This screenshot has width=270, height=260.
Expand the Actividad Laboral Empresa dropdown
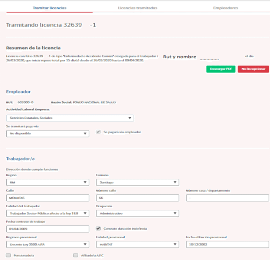[70, 118]
